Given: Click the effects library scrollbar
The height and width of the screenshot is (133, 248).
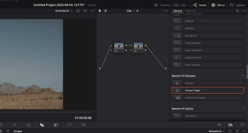Looking at the screenshot, I should pyautogui.click(x=247, y=72).
